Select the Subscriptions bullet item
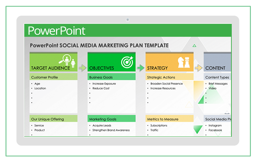The height and width of the screenshot is (163, 255). [x=159, y=126]
